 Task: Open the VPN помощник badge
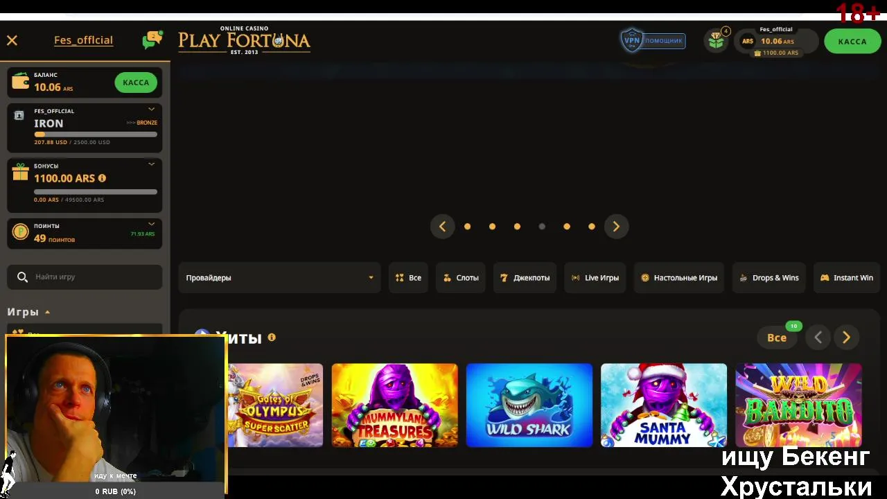pos(653,40)
